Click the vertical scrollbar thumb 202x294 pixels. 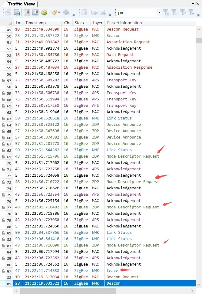click(x=199, y=41)
